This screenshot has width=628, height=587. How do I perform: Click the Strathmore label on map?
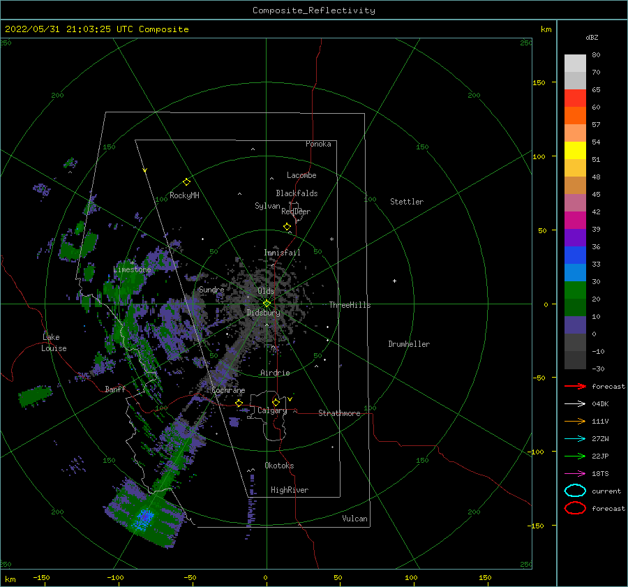339,413
